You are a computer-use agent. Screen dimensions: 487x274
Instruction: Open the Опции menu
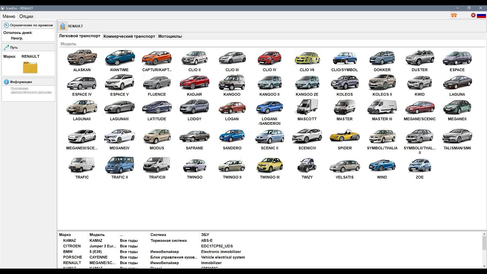coord(26,16)
